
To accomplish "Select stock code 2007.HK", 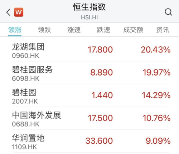I will coord(25,101).
